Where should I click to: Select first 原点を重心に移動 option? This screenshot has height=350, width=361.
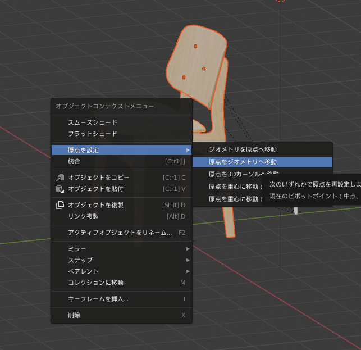coord(235,187)
